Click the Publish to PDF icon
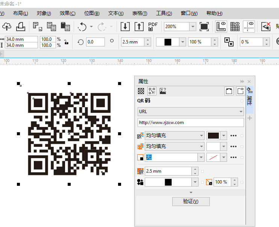Viewport: 279px width, 227px height. click(153, 27)
